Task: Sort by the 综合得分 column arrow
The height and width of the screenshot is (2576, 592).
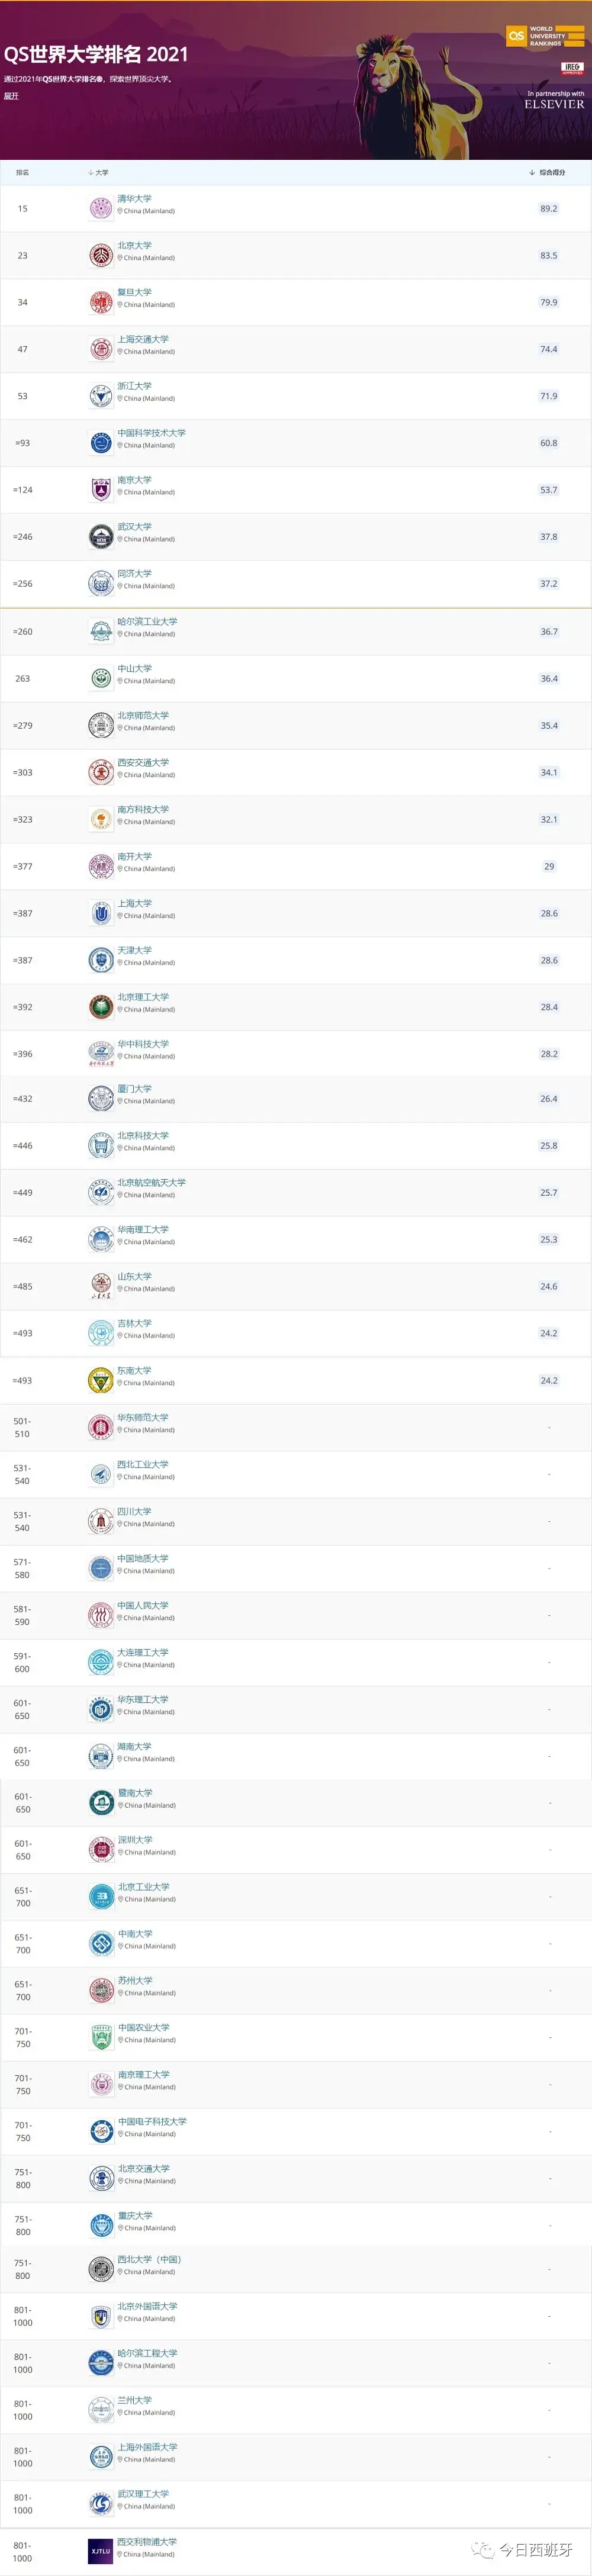Action: (532, 173)
